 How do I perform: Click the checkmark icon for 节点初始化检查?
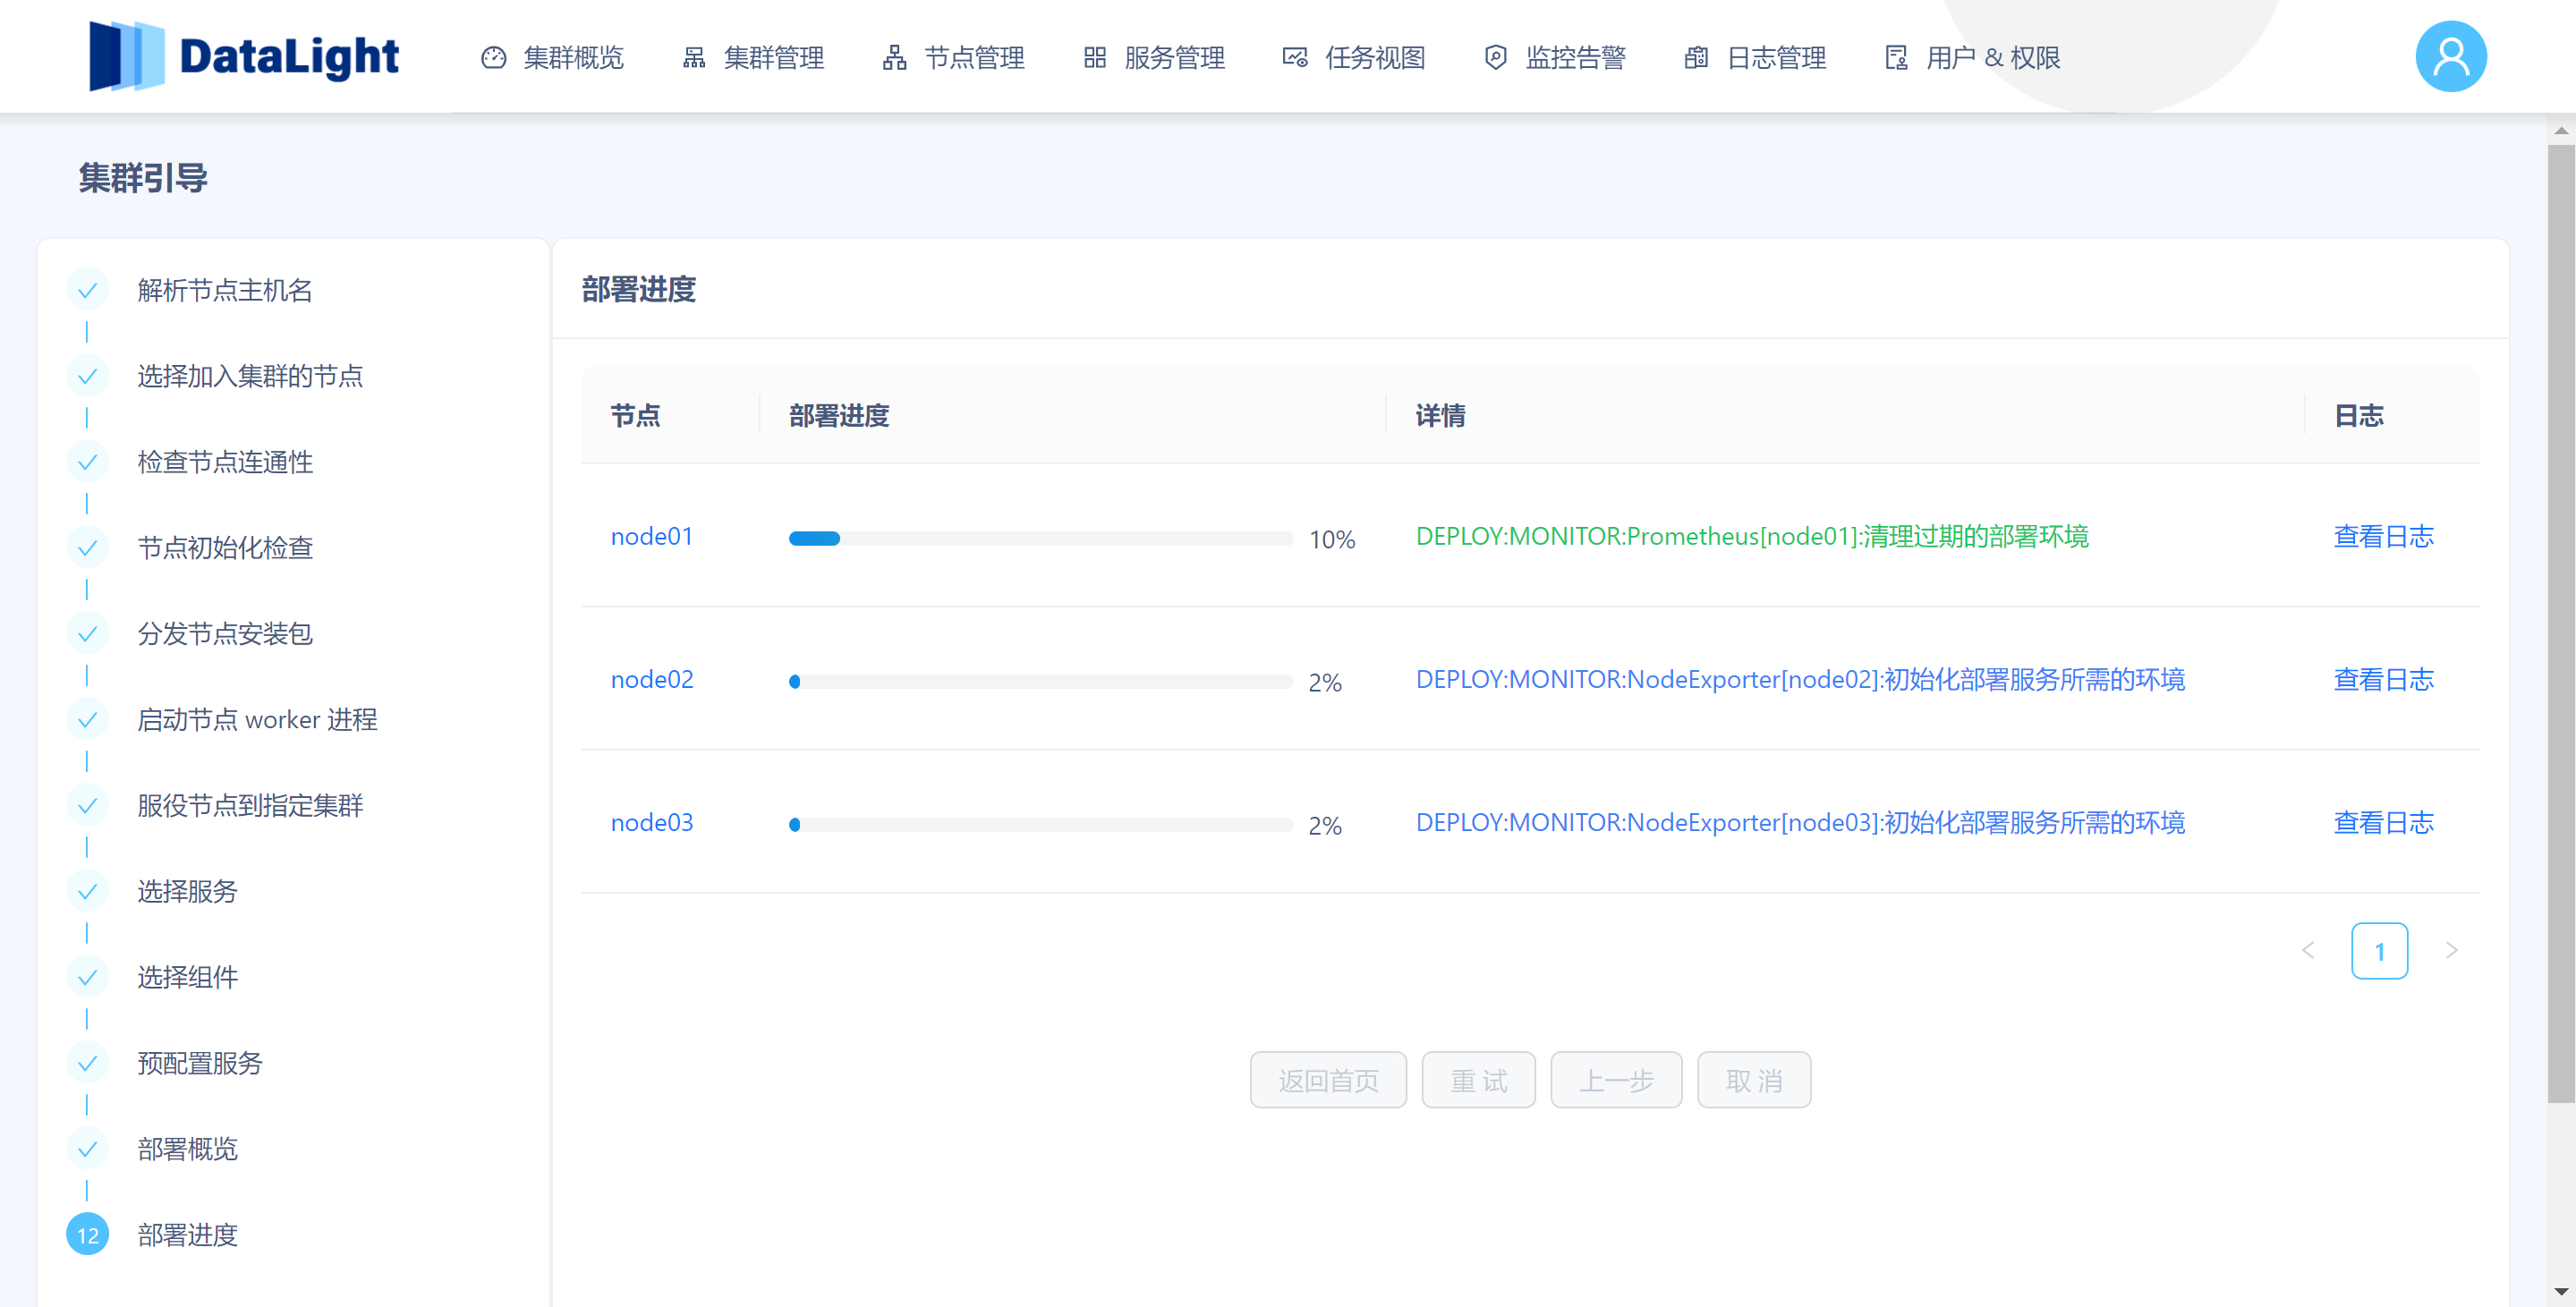[88, 548]
